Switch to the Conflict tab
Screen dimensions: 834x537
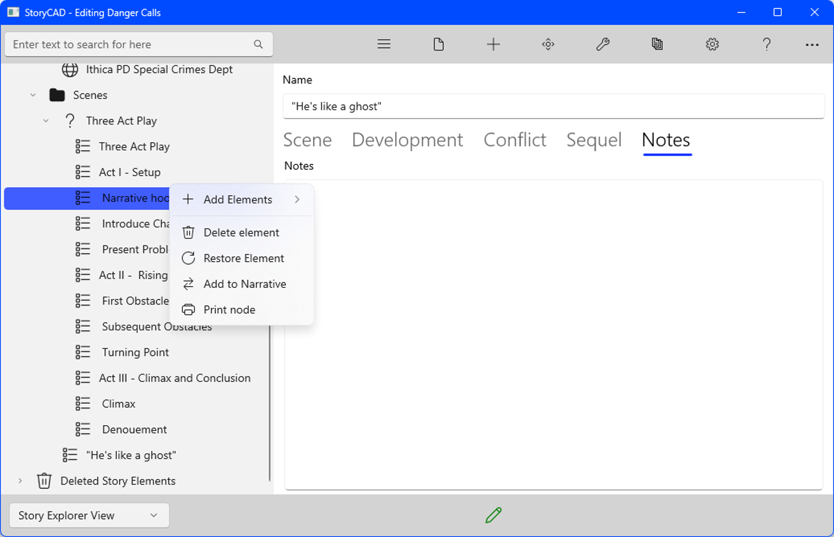pos(514,140)
